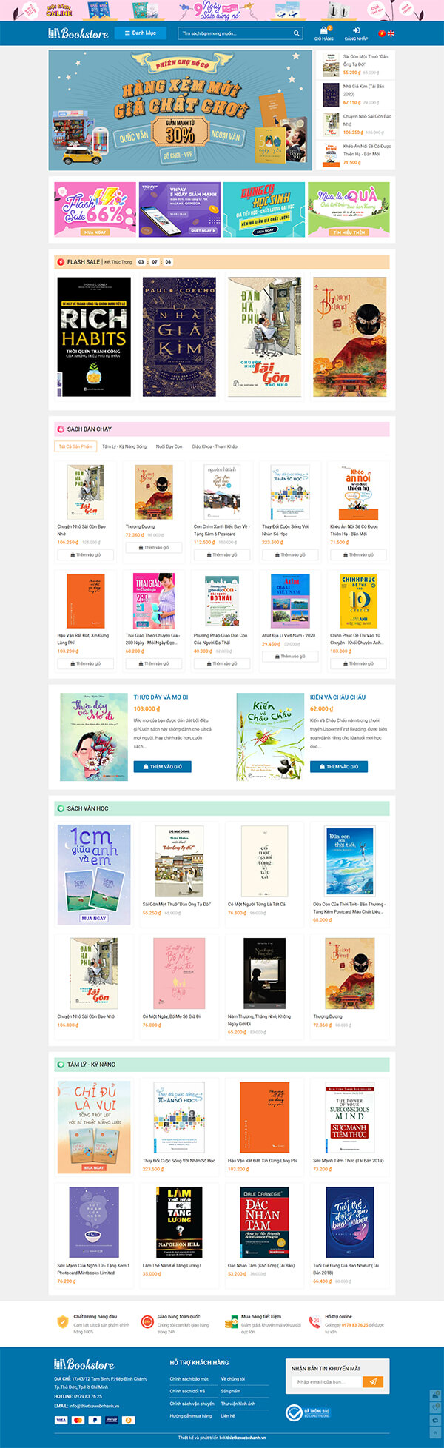
Task: Open the Giáo Khoa - Tham Khảo tab
Action: click(x=215, y=446)
